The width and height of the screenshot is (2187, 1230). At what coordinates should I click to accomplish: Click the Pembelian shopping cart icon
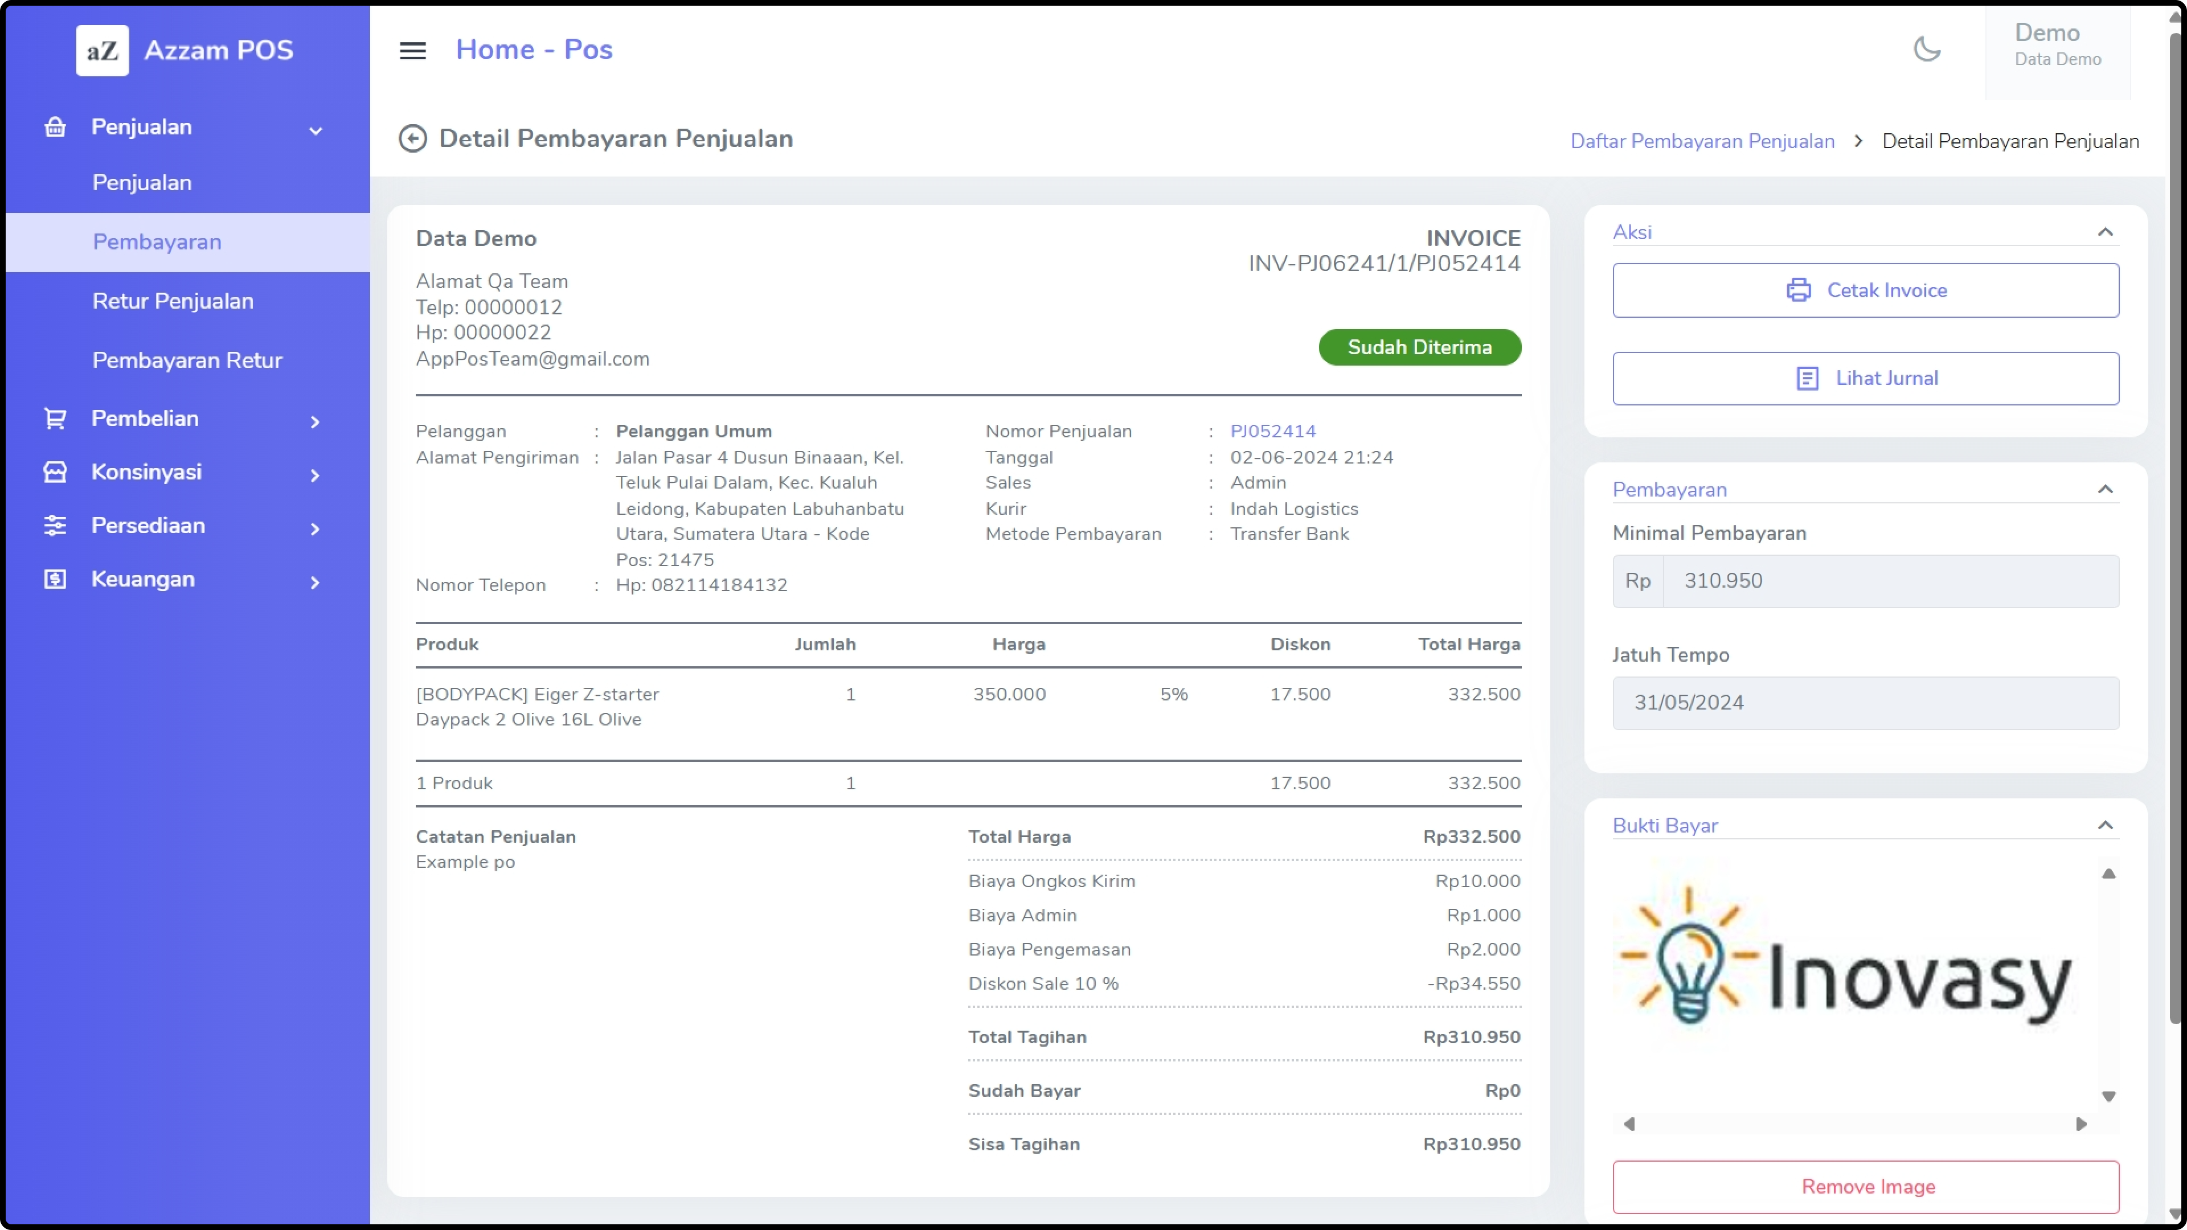[55, 419]
